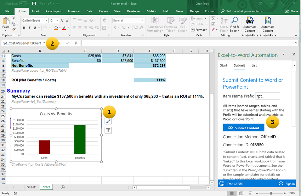Image resolution: width=301 pixels, height=196 pixels.
Task: Toggle the AutoSave switch
Action: (x=24, y=4)
